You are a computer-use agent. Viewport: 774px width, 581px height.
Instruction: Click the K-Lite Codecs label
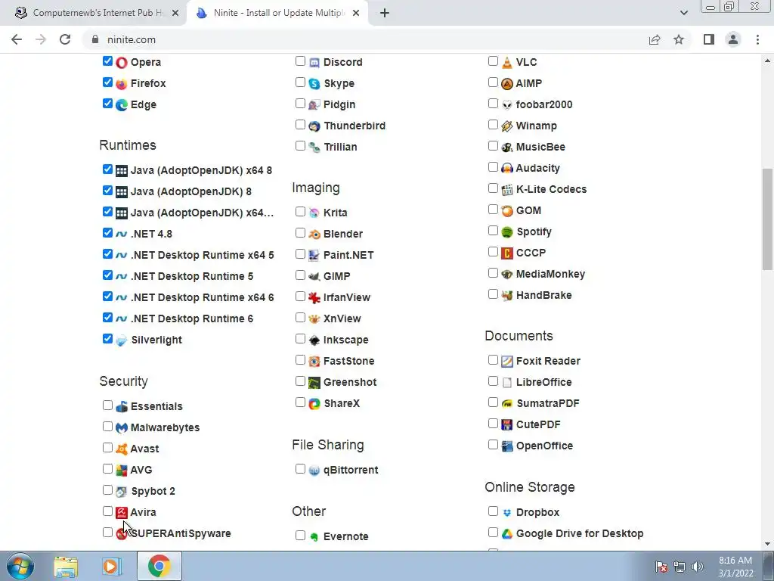pos(551,189)
